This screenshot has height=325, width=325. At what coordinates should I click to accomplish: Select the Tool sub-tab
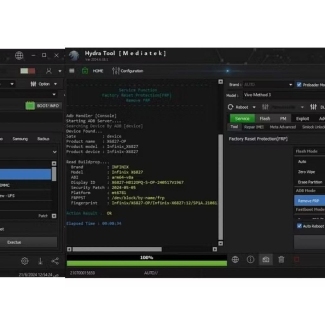[x=234, y=127]
